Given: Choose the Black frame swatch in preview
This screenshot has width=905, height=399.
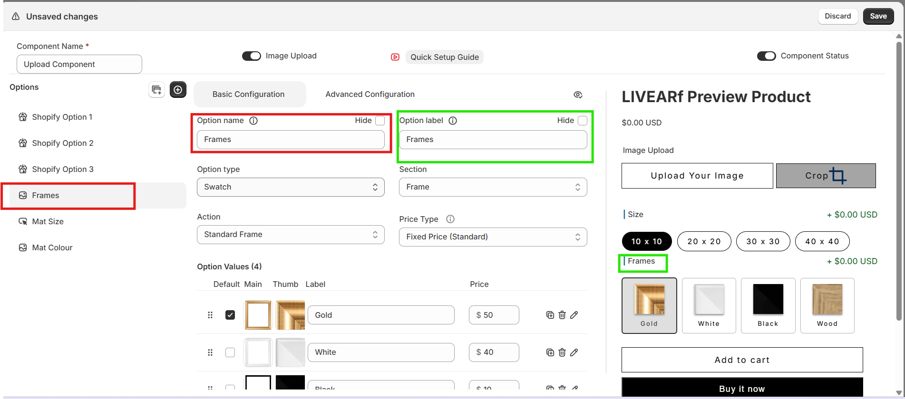Looking at the screenshot, I should coord(768,305).
